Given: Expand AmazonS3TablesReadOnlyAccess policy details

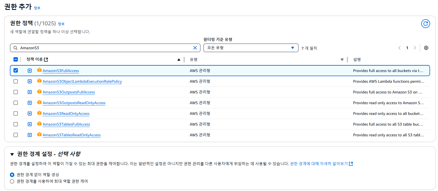Looking at the screenshot, I should [x=30, y=135].
